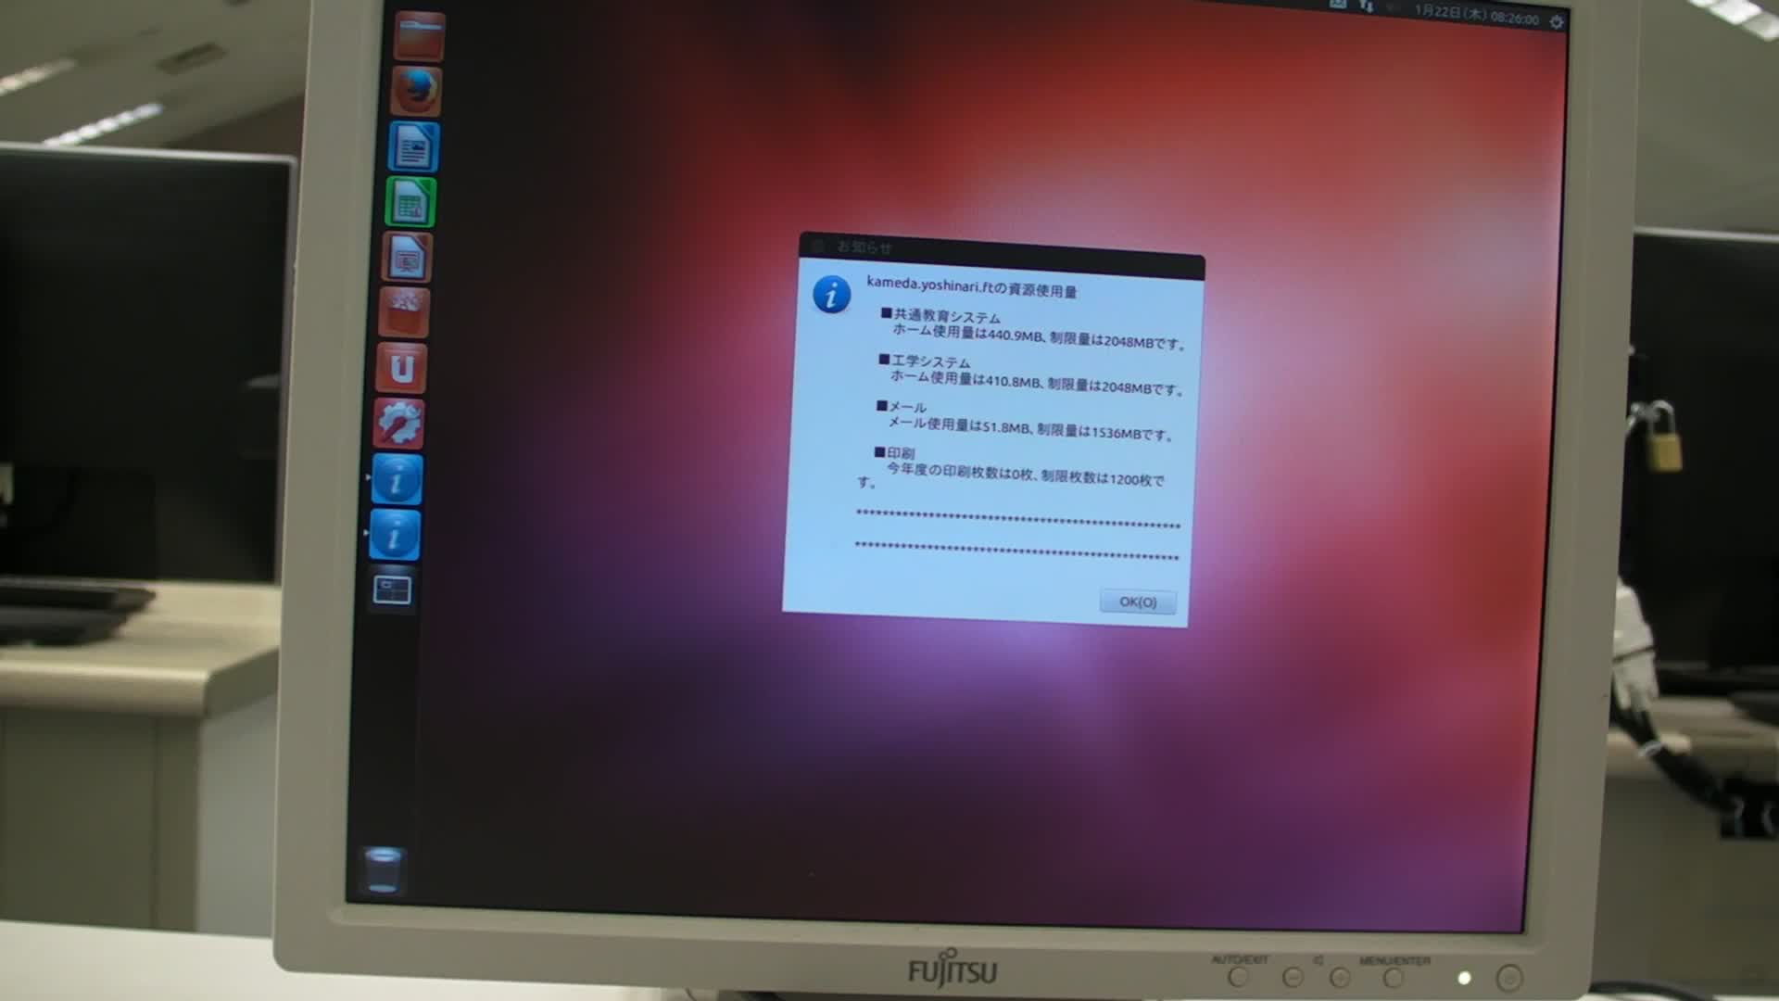Click the kameda.yoshinari.ftの資源使用量 heading
This screenshot has width=1779, height=1001.
(972, 286)
